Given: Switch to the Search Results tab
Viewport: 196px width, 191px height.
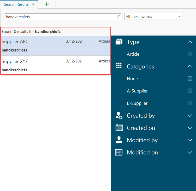Looking at the screenshot, I should click(16, 4).
